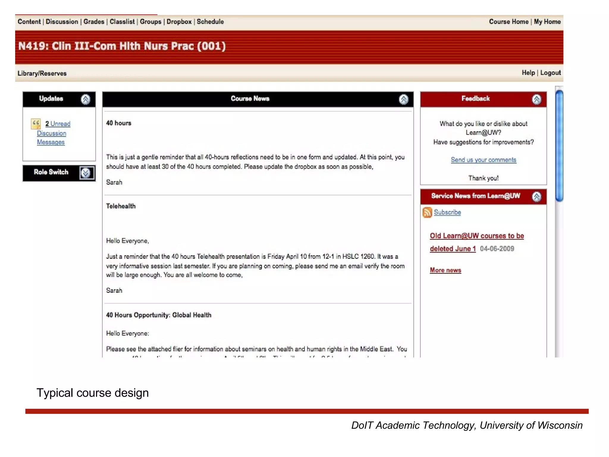Screen dimensions: 609x457
Task: Click the blue vertical scrollbar thumb
Action: pyautogui.click(x=559, y=146)
